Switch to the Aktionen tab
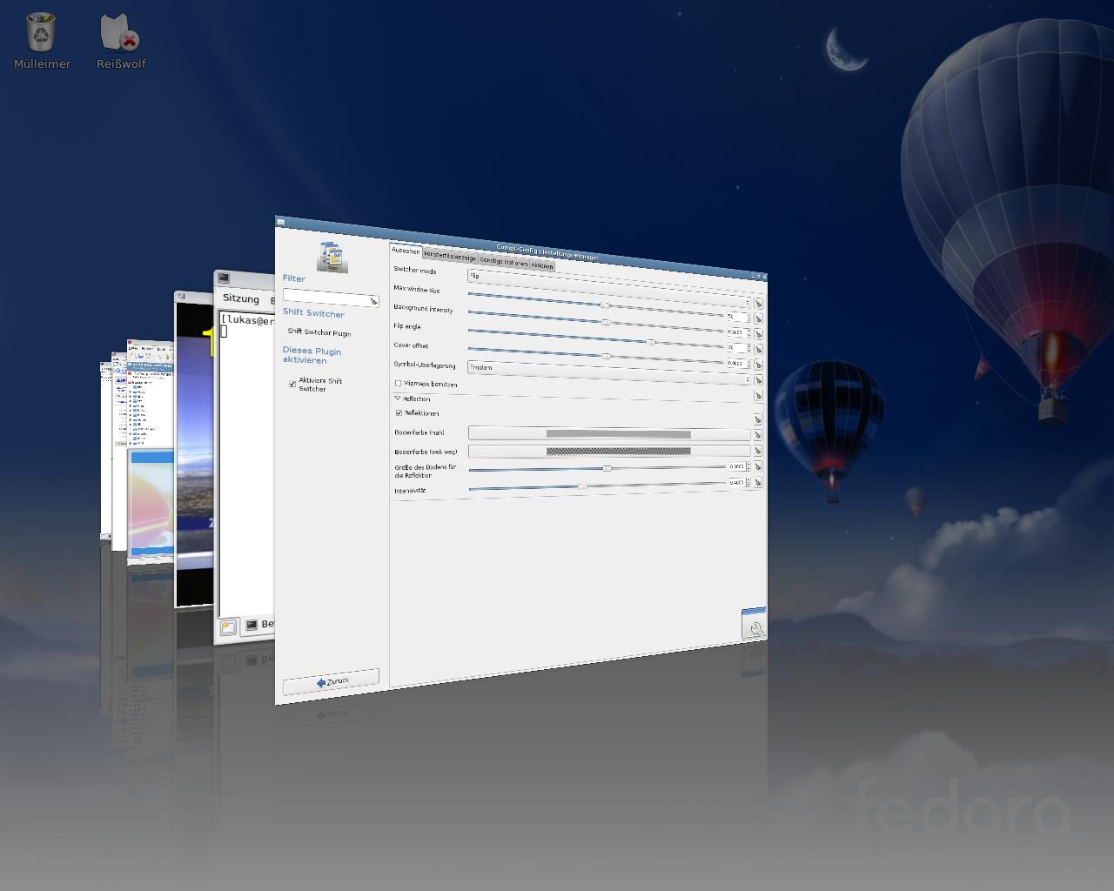The width and height of the screenshot is (1114, 891). click(541, 265)
